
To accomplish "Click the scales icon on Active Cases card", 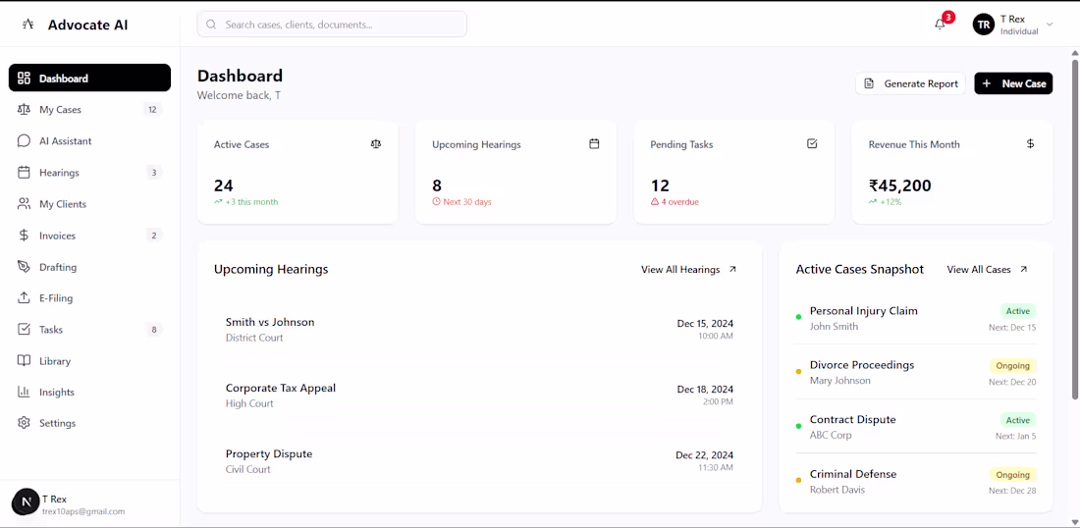I will tap(376, 143).
